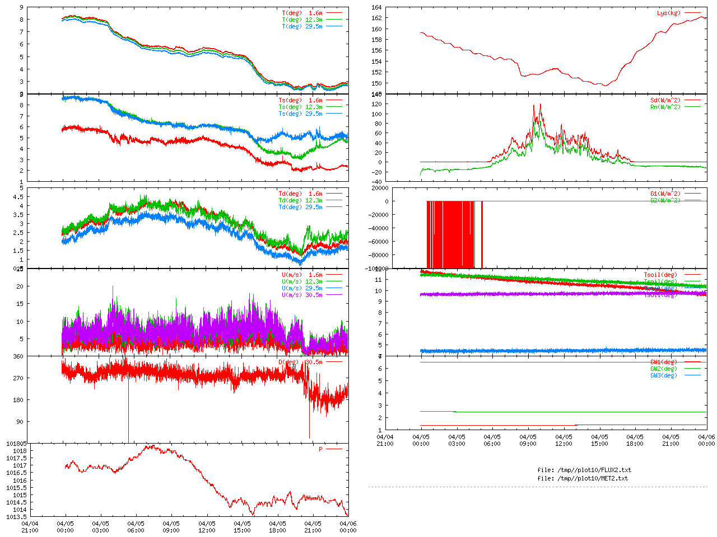Click the red Tsoil(deg) legend label
This screenshot has width=717, height=537.
tap(660, 275)
